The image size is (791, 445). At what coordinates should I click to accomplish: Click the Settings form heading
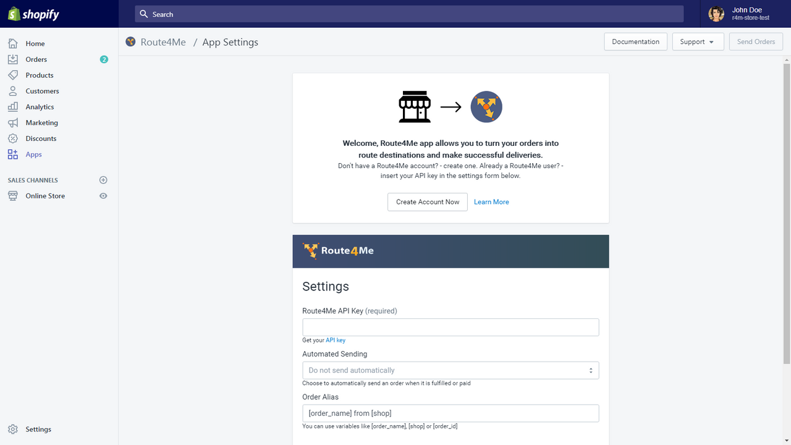click(x=326, y=286)
